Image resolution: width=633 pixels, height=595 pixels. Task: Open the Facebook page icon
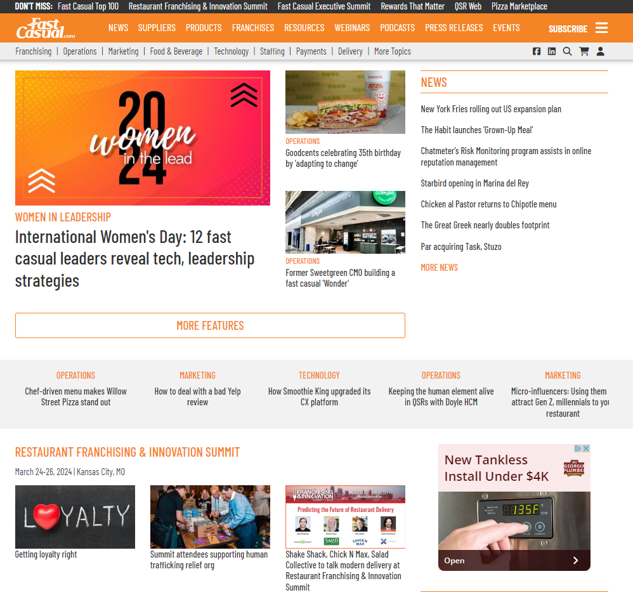coord(536,51)
